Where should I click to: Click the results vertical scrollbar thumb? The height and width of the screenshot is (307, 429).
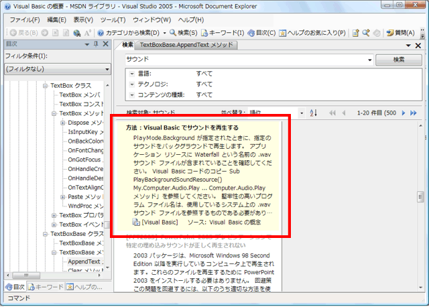420,196
